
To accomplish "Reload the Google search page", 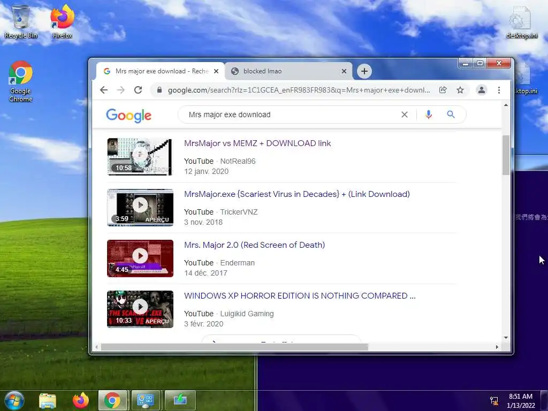I will pyautogui.click(x=138, y=90).
